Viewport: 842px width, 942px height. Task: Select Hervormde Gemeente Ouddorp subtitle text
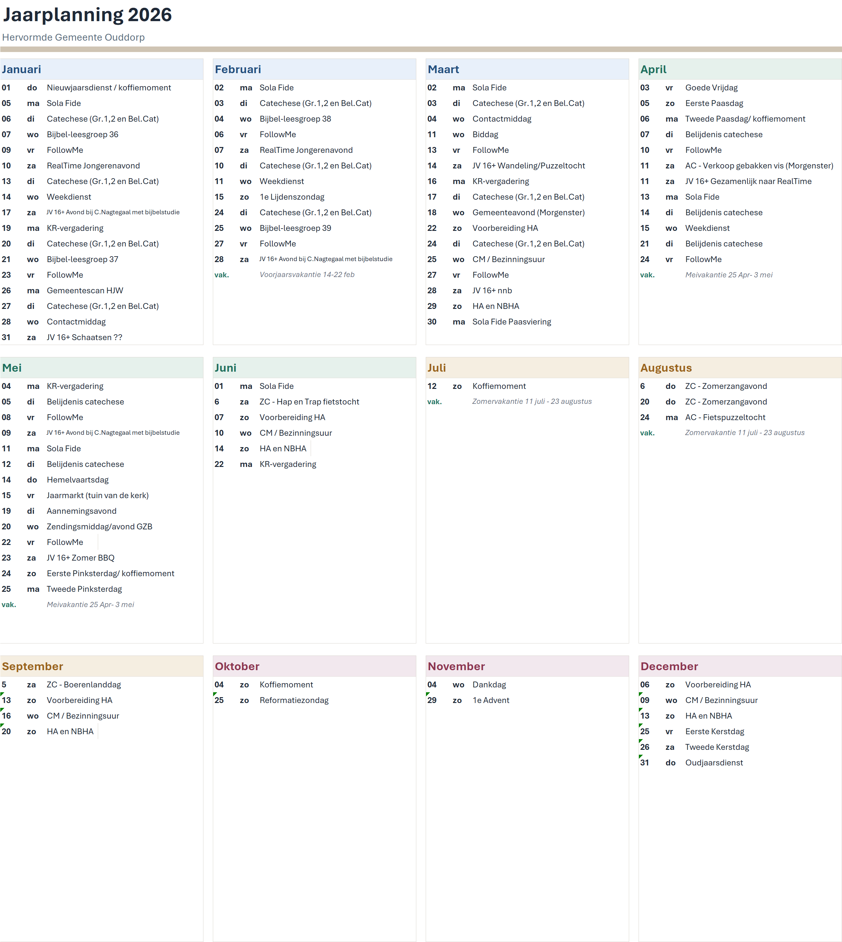click(73, 37)
